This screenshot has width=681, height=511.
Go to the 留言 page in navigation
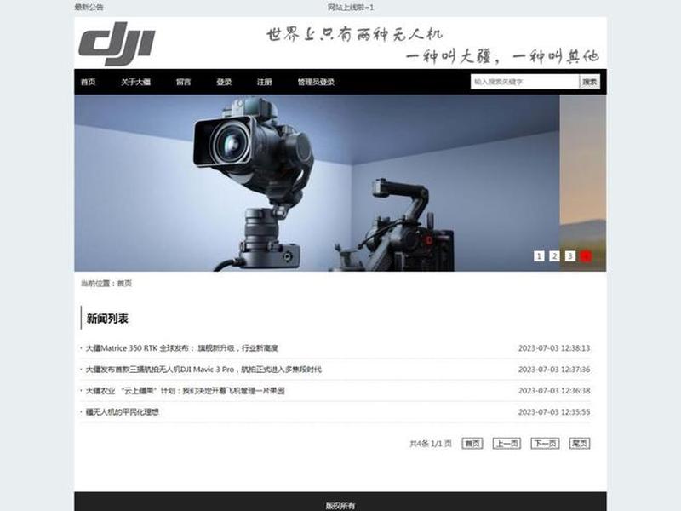[183, 82]
